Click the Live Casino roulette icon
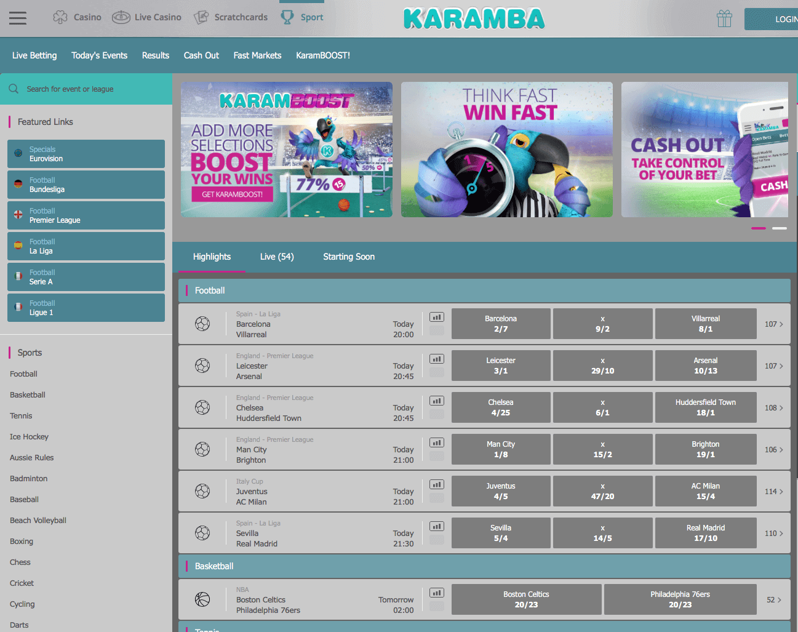The height and width of the screenshot is (632, 798). click(121, 17)
